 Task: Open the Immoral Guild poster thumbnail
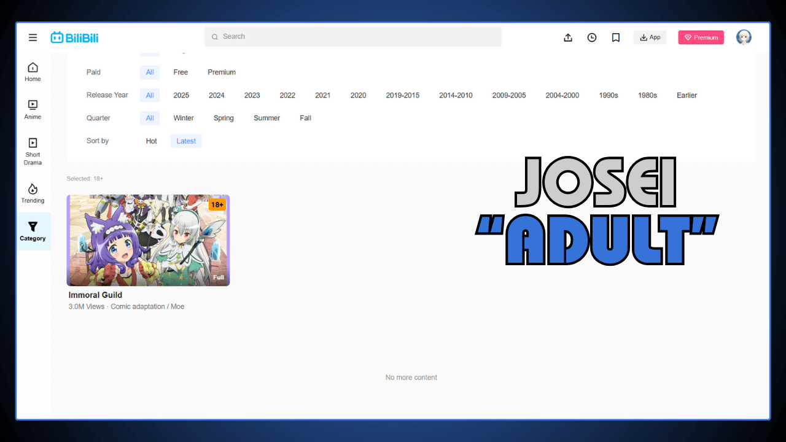coord(148,240)
